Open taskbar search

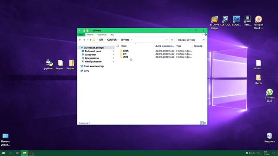point(10,153)
